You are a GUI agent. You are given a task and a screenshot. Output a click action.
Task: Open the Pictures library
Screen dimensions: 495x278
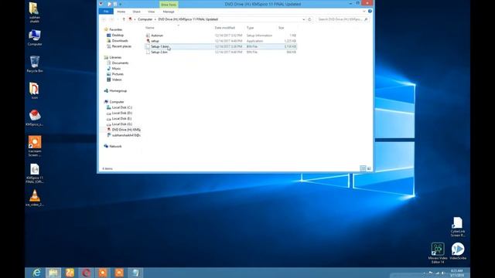coord(118,74)
